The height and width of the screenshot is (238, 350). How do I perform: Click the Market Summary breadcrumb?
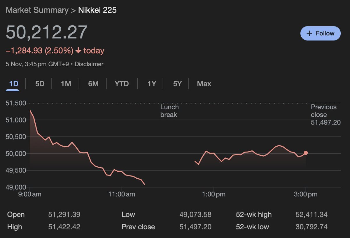pos(37,10)
